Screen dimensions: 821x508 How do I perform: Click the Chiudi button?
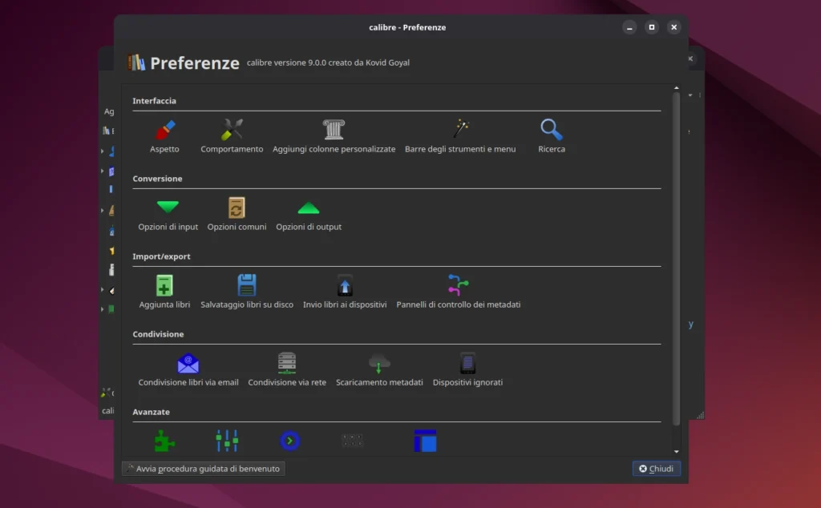point(656,469)
